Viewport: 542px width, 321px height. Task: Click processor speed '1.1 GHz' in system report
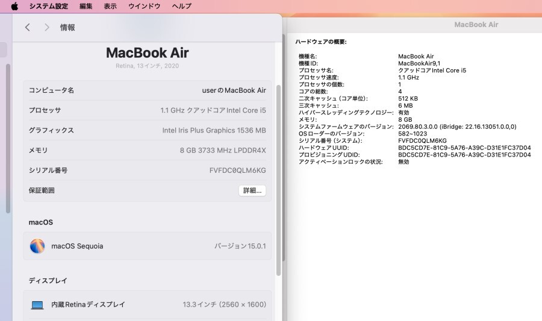408,78
